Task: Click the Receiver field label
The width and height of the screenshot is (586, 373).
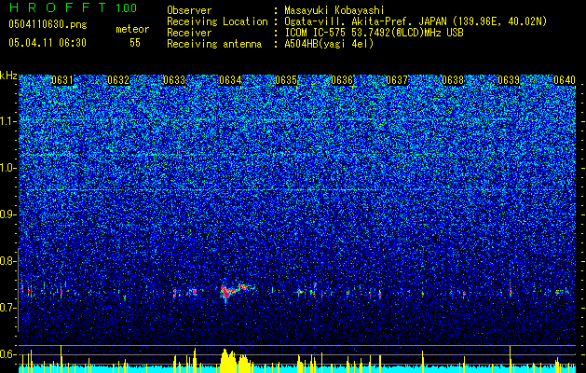Action: coord(189,33)
